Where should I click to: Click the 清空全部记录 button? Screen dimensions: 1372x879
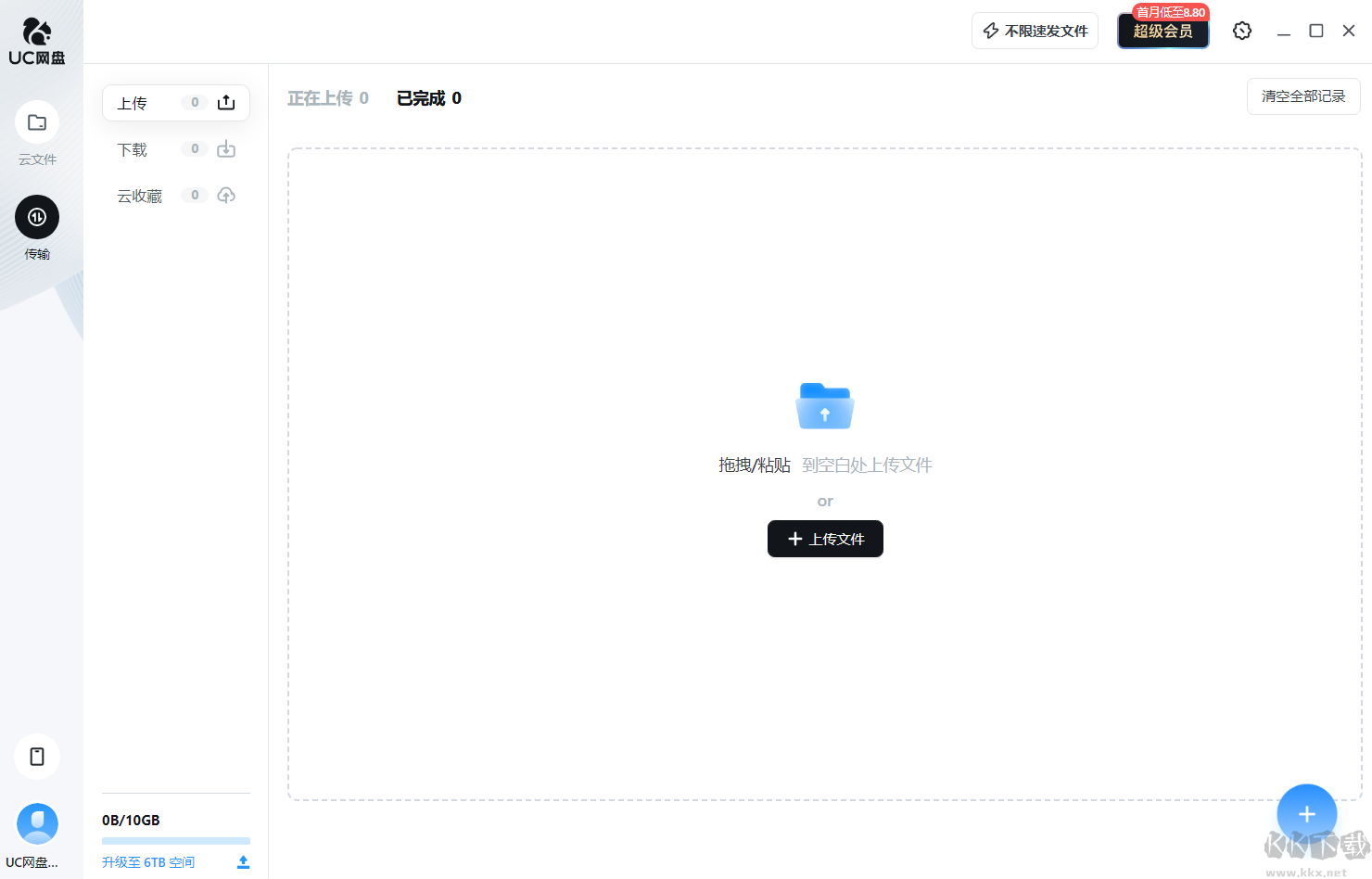click(x=1302, y=96)
